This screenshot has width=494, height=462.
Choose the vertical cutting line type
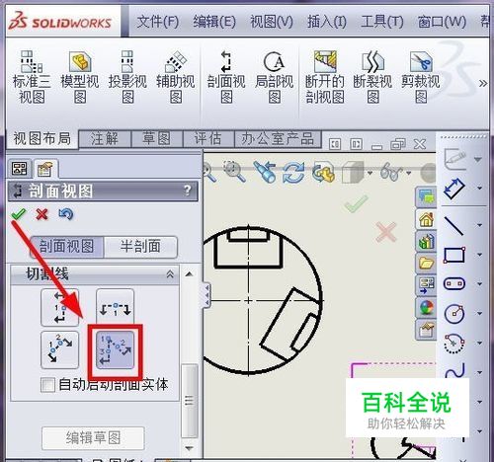coord(59,308)
